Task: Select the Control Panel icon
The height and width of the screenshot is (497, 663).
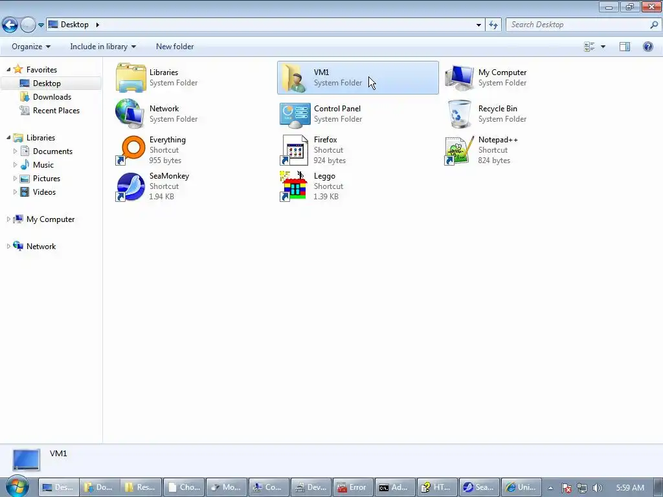Action: coord(295,115)
